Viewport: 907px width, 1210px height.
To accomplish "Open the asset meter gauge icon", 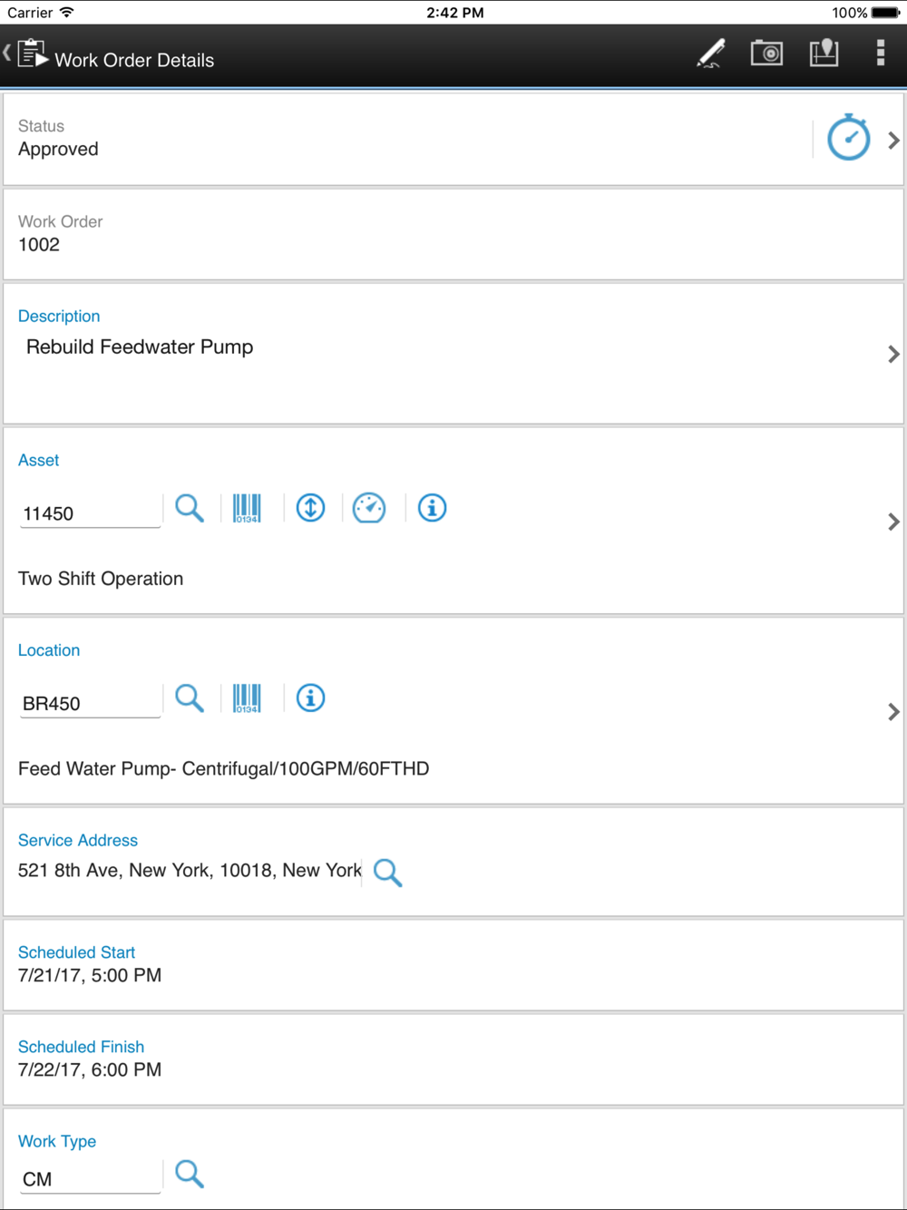I will pos(369,508).
